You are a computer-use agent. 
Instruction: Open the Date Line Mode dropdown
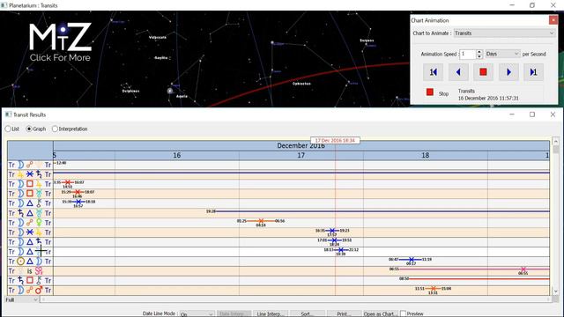197,313
